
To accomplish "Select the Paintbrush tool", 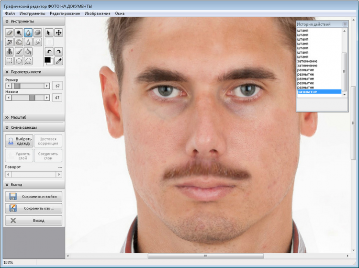I will pyautogui.click(x=19, y=52).
